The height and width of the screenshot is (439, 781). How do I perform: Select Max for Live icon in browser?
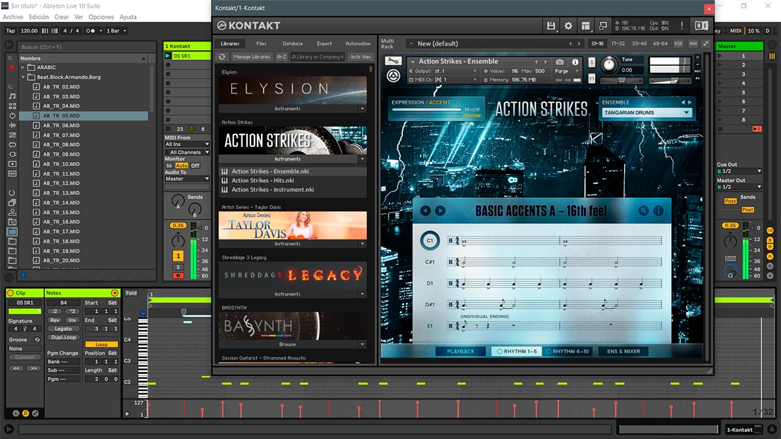coord(12,145)
